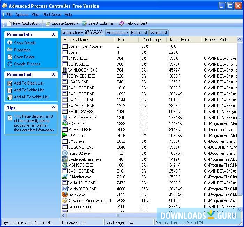Sort by PID column header
Screen dimensions: 244x227
click(127, 40)
